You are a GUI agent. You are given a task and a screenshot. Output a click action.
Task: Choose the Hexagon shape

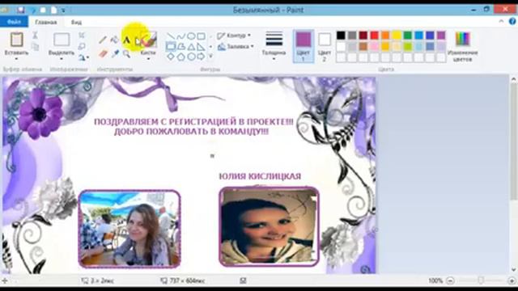(x=191, y=57)
